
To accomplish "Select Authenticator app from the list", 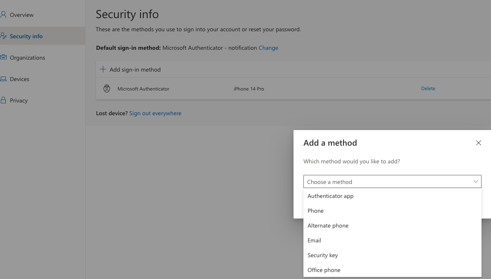I will click(330, 196).
